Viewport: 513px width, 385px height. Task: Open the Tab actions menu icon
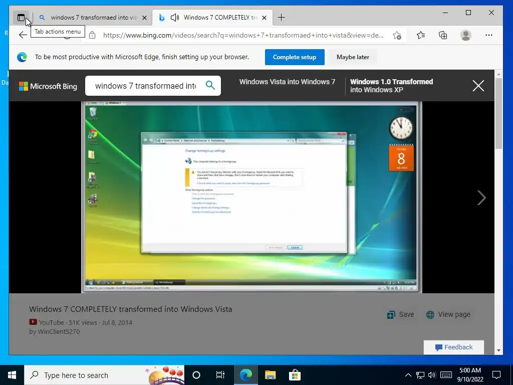[21, 18]
